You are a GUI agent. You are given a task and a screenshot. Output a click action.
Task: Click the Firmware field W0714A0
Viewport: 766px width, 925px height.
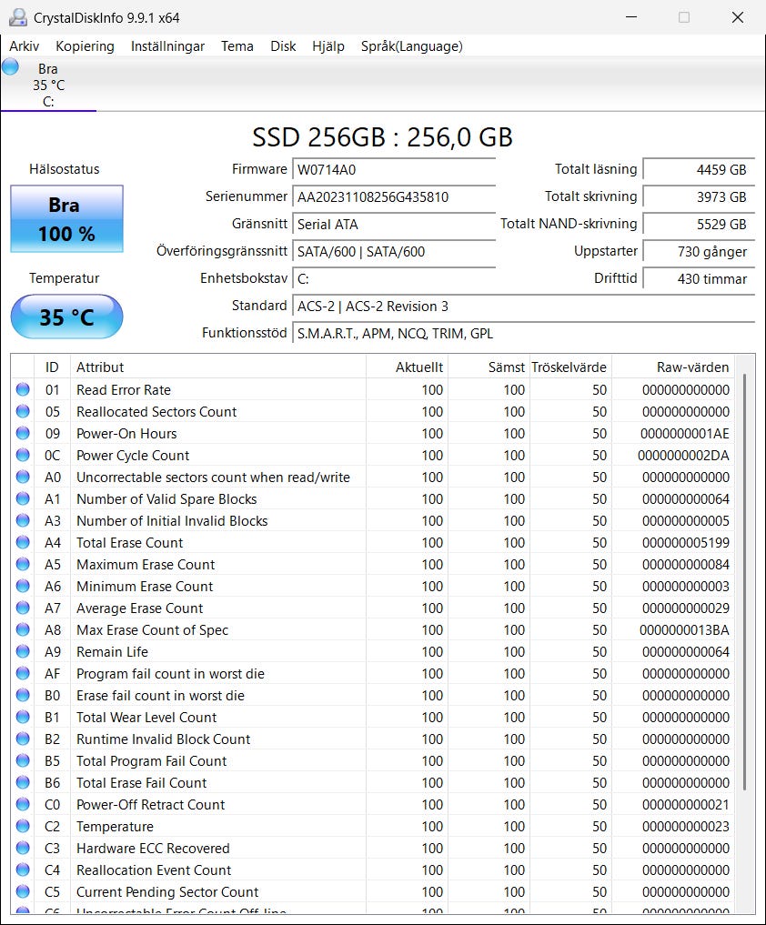394,170
